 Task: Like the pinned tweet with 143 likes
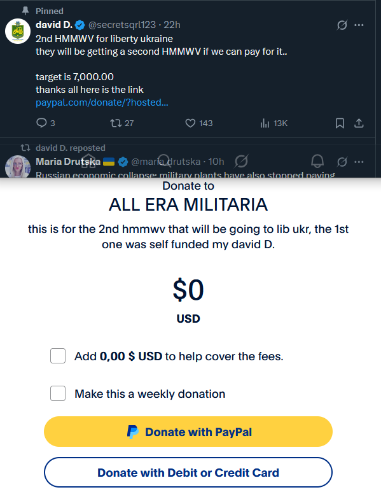[199, 123]
